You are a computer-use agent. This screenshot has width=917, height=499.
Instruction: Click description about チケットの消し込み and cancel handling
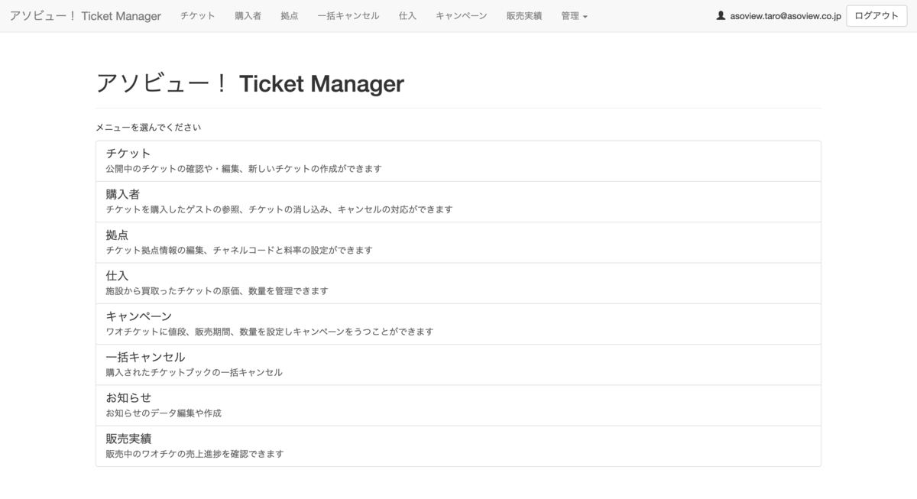(x=279, y=209)
